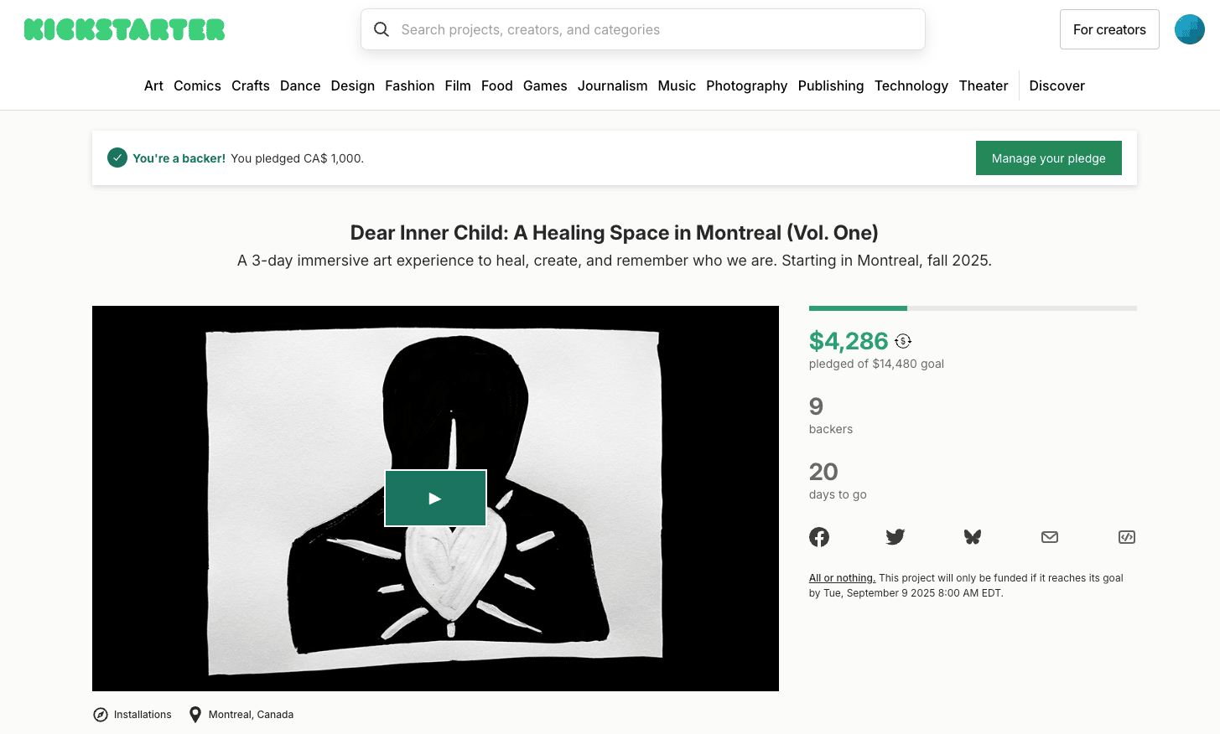The image size is (1220, 734).
Task: Open the For creators button
Action: 1109,29
